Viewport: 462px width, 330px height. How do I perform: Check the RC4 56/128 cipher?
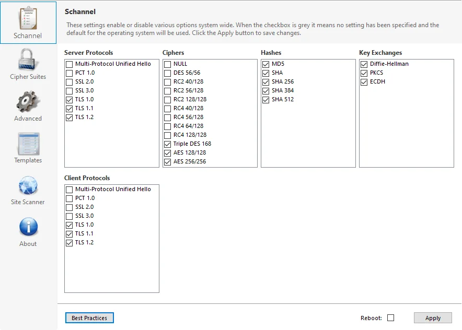coord(167,117)
